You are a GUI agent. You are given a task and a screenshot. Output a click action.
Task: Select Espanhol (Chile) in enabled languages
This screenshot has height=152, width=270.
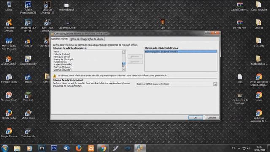(x=181, y=52)
